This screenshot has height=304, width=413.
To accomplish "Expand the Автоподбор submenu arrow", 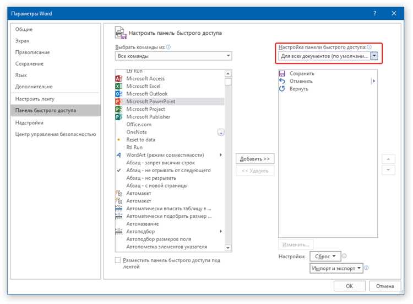I will pyautogui.click(x=221, y=231).
